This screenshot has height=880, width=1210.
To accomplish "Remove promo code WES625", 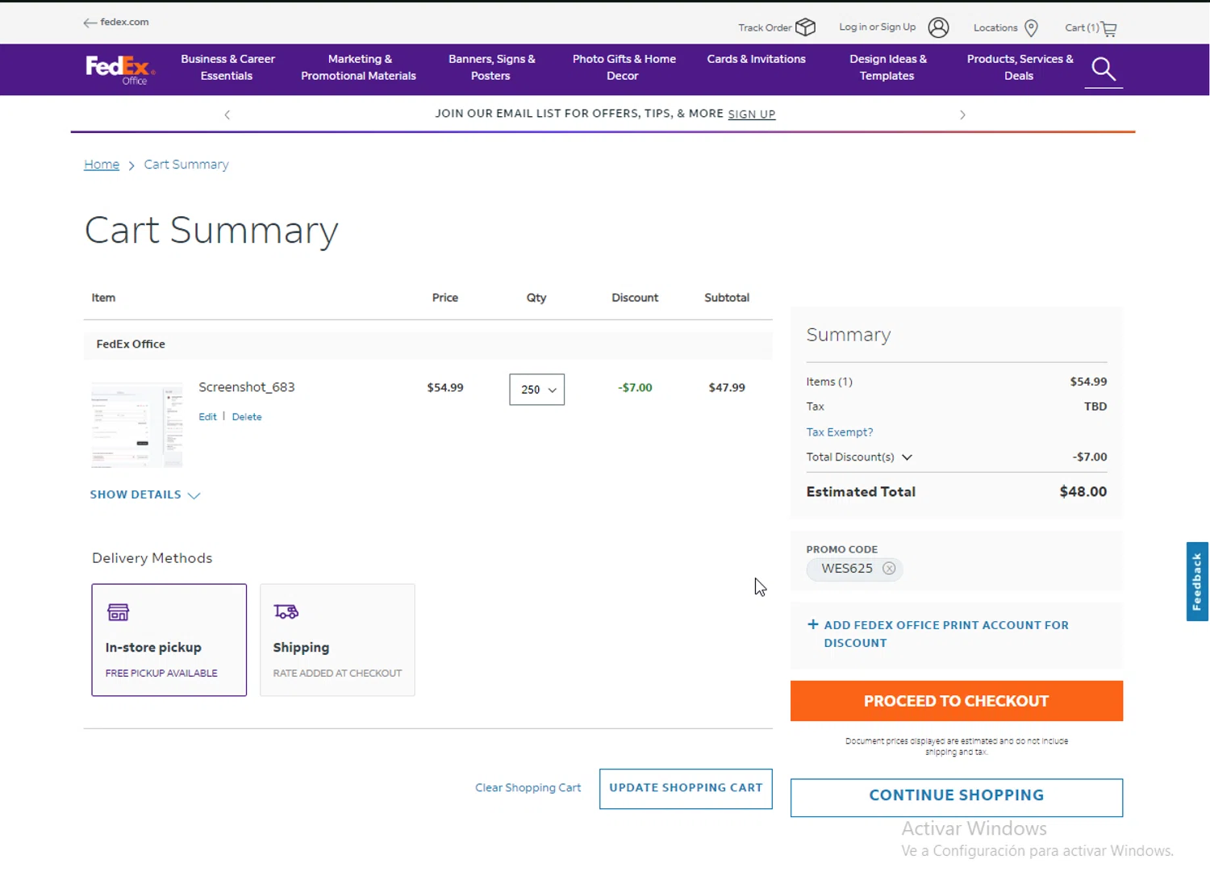I will (x=889, y=569).
